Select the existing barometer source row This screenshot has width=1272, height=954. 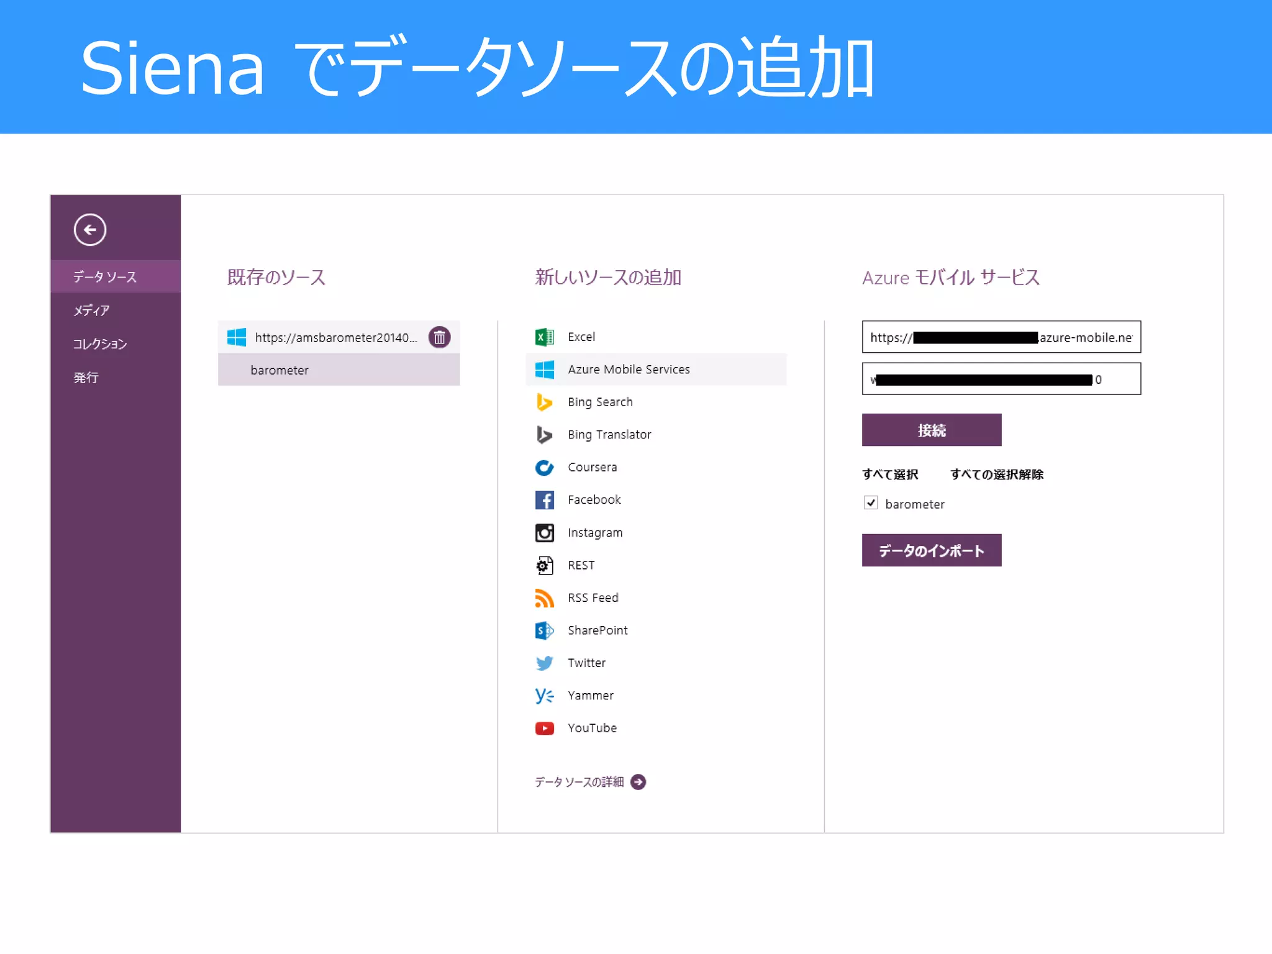pos(339,370)
